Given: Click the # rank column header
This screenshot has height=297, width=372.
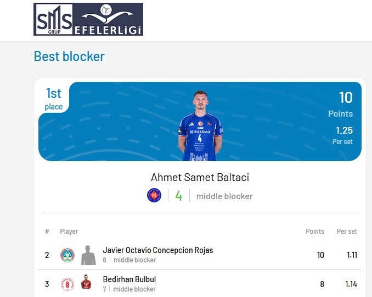Looking at the screenshot, I should tap(47, 232).
